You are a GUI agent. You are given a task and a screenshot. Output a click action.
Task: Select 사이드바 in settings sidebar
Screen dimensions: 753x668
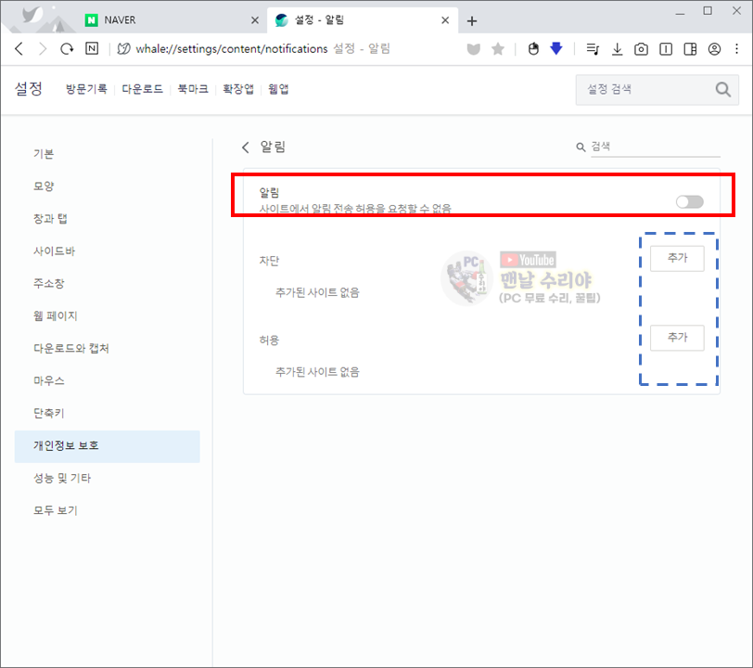coord(107,251)
